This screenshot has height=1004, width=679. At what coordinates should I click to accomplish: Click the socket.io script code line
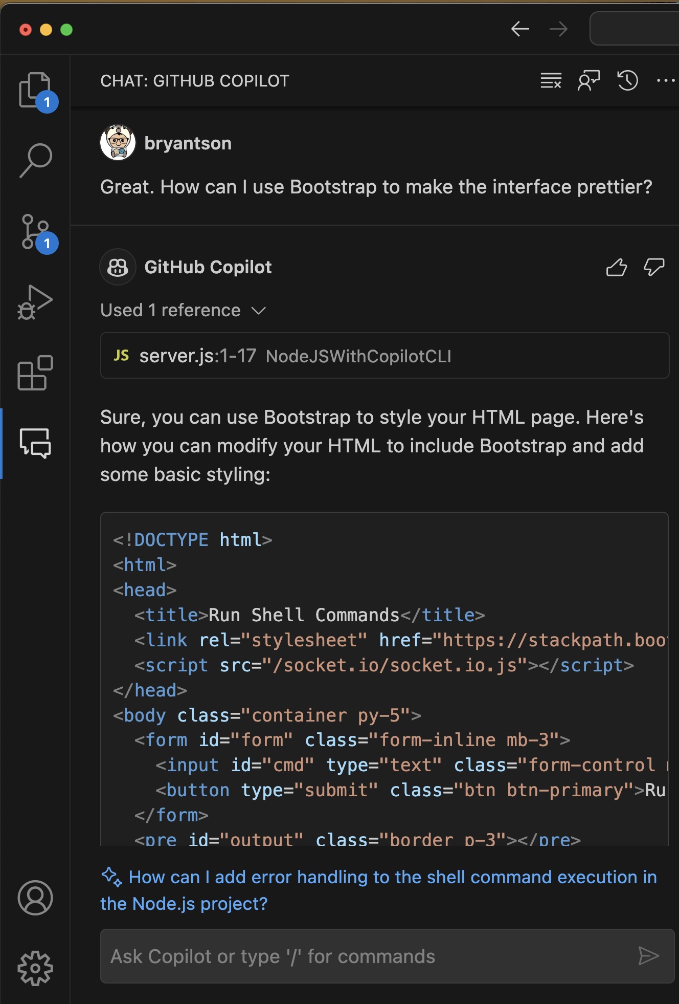point(384,665)
